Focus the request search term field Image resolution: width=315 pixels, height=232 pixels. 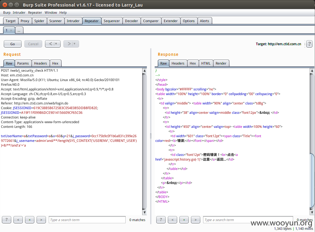tap(87, 220)
